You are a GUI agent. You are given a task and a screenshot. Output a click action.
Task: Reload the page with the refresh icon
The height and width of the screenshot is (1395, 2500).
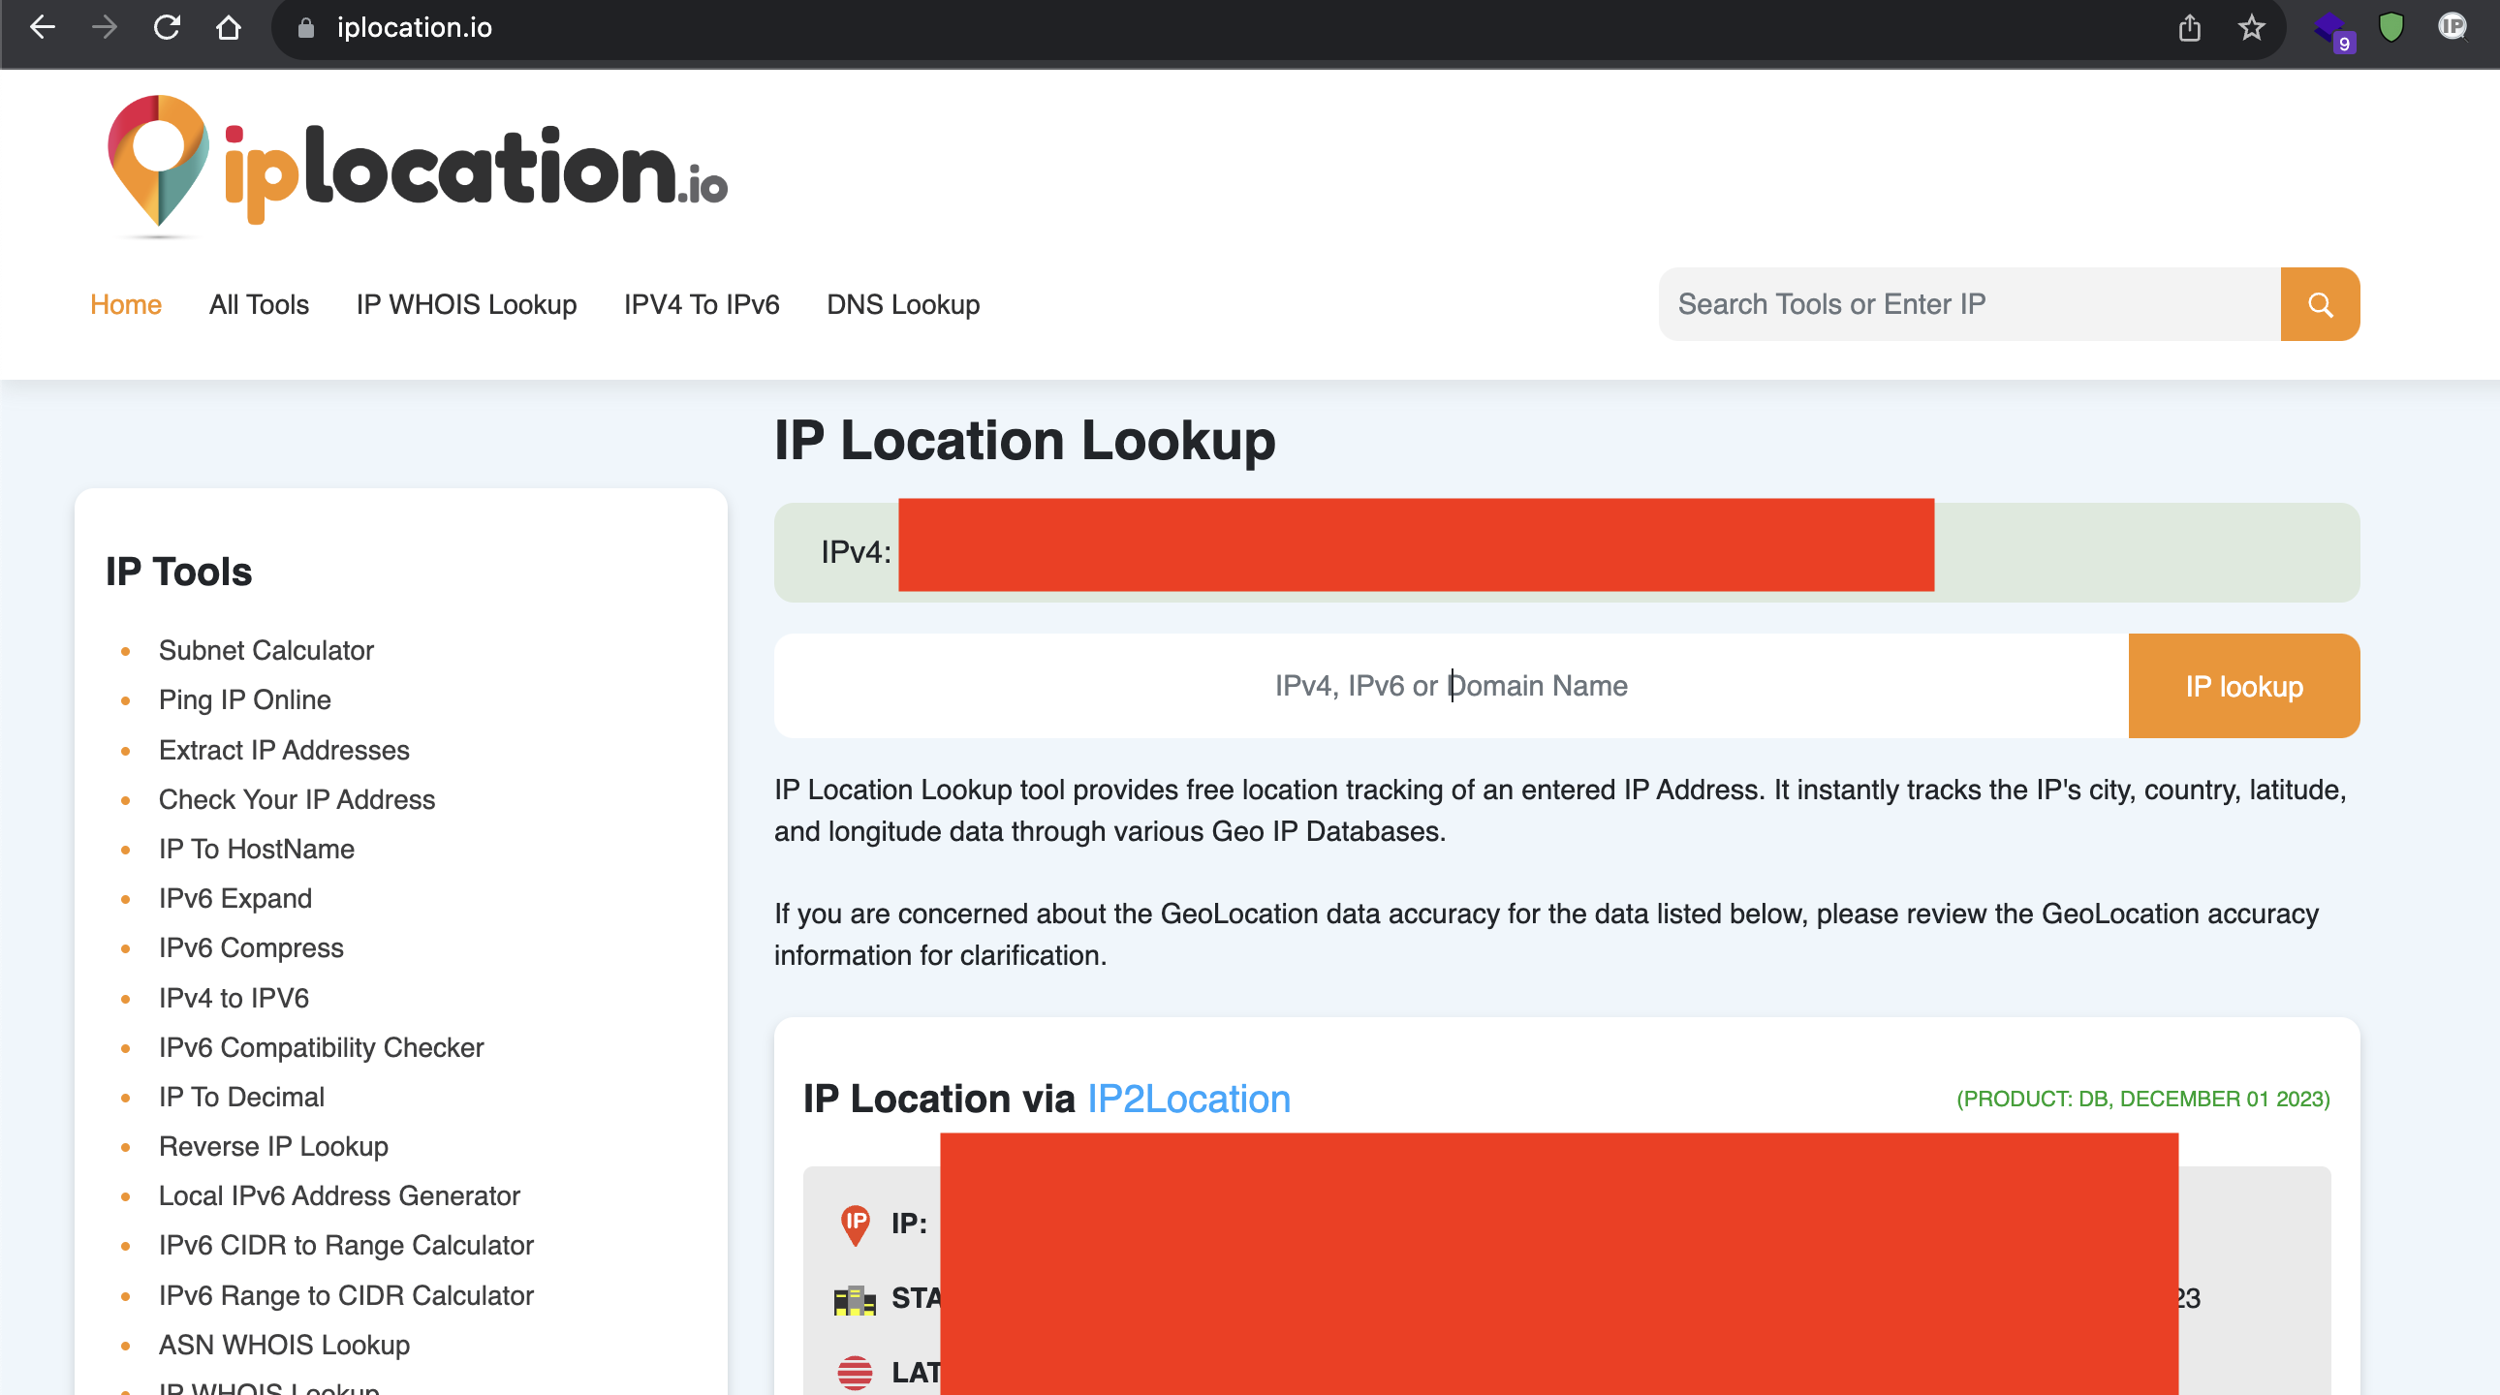167,27
